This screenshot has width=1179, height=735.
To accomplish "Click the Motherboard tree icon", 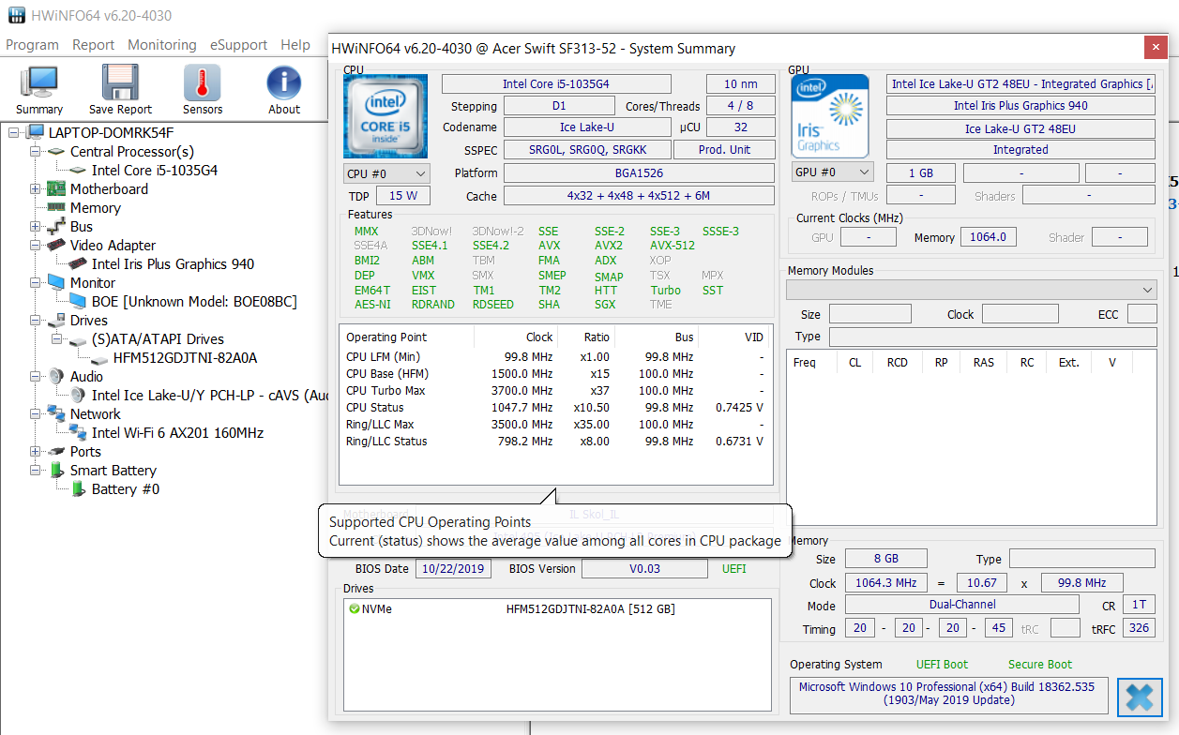I will tap(58, 188).
